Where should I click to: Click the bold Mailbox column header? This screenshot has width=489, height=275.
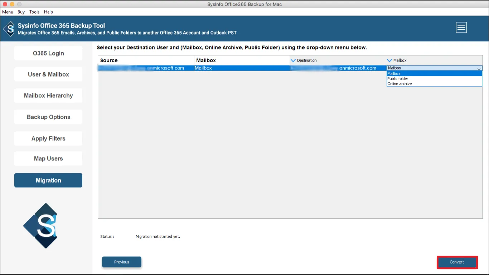click(242, 61)
